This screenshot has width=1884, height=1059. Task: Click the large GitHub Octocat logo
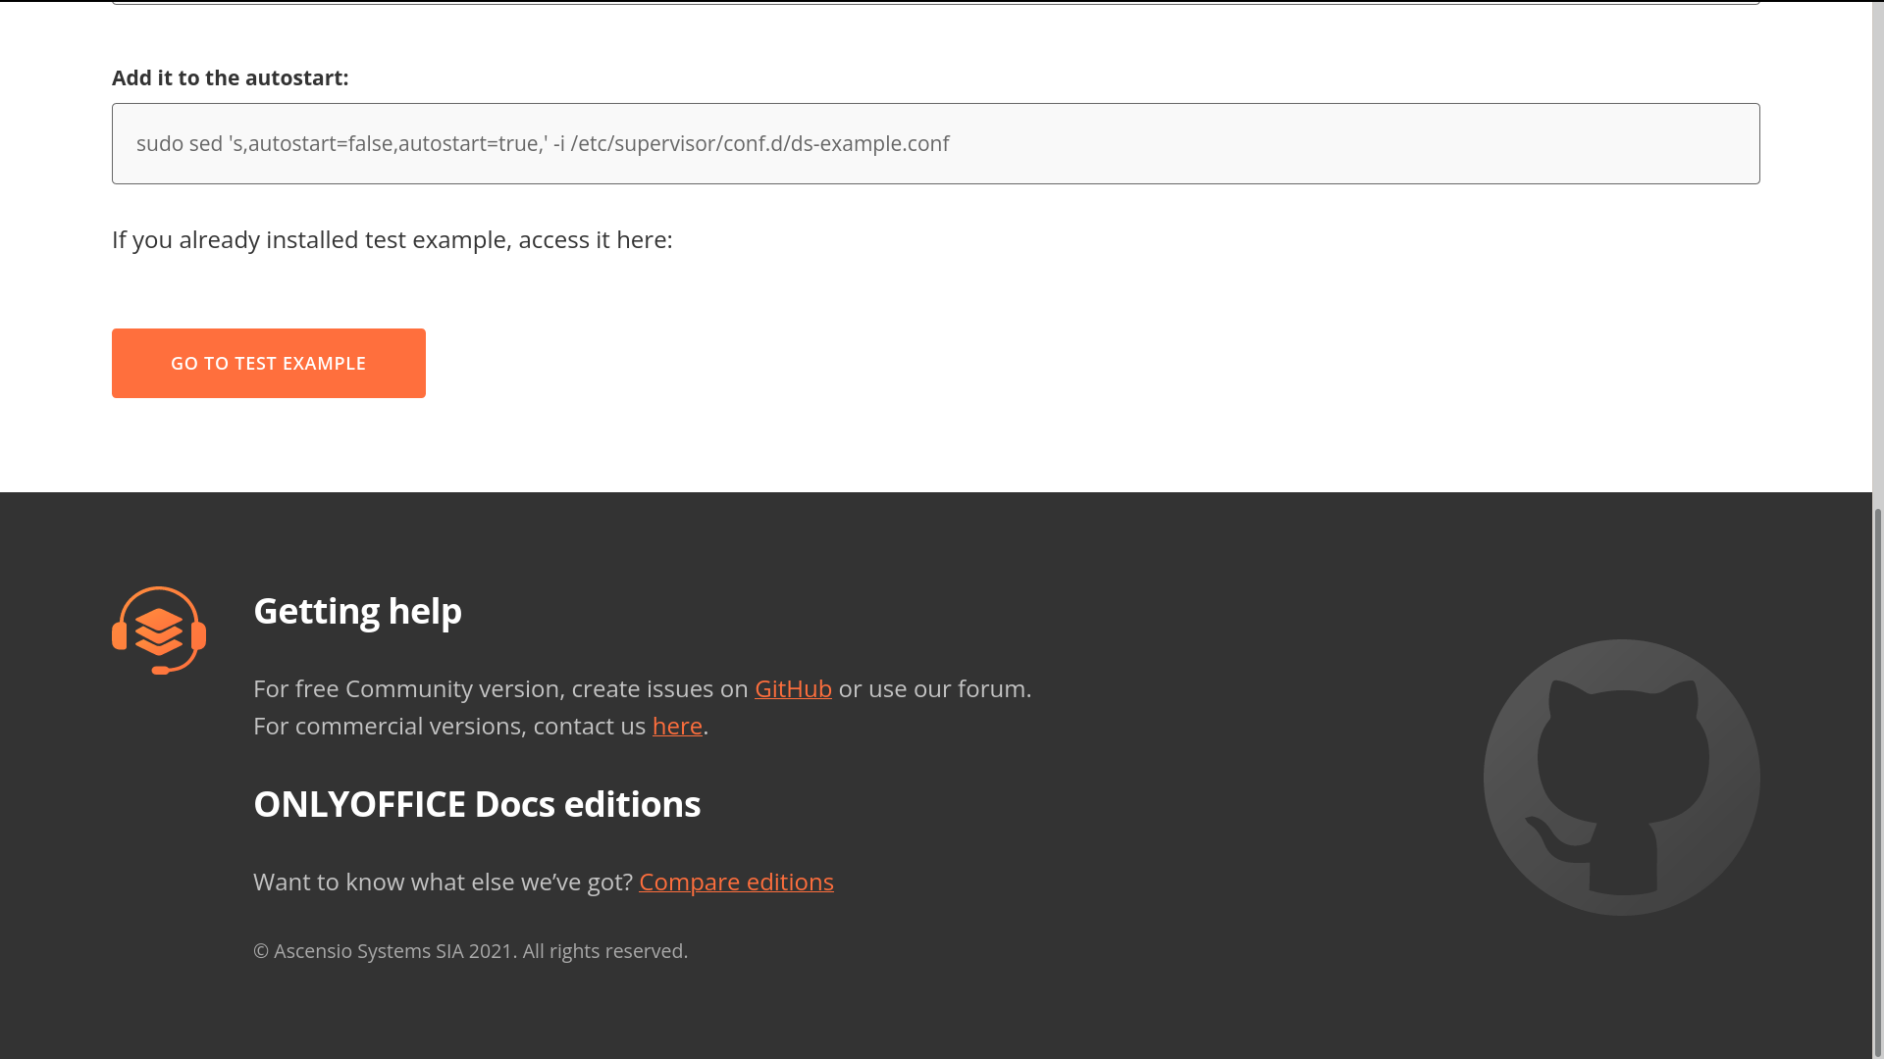[x=1621, y=778]
